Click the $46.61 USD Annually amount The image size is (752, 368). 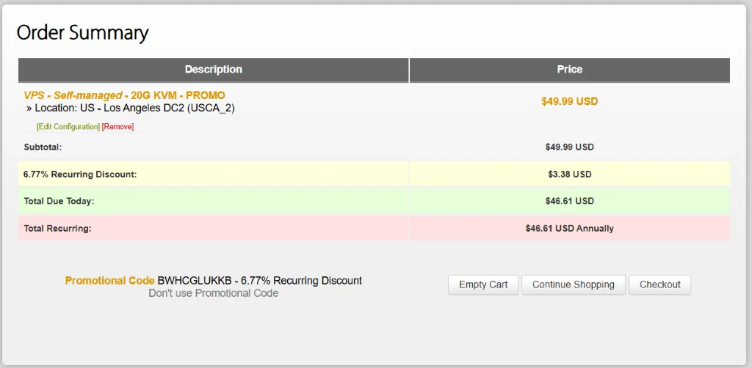[569, 229]
